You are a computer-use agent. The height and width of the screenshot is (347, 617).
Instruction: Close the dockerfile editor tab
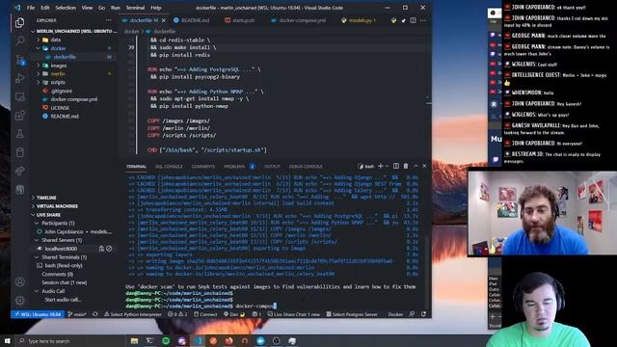(164, 20)
